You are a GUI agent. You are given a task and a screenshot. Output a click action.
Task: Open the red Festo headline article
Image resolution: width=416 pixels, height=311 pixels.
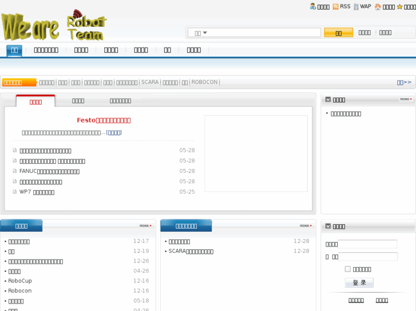(x=104, y=120)
